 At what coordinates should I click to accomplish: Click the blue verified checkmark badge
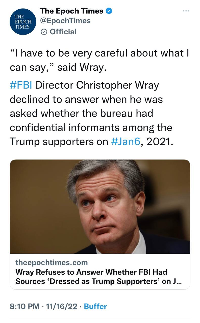coord(109,11)
